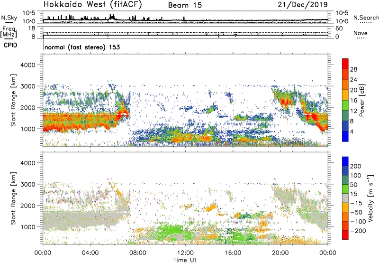Click gray velocity band near 02:00
379x263 pixels.
click(x=67, y=219)
